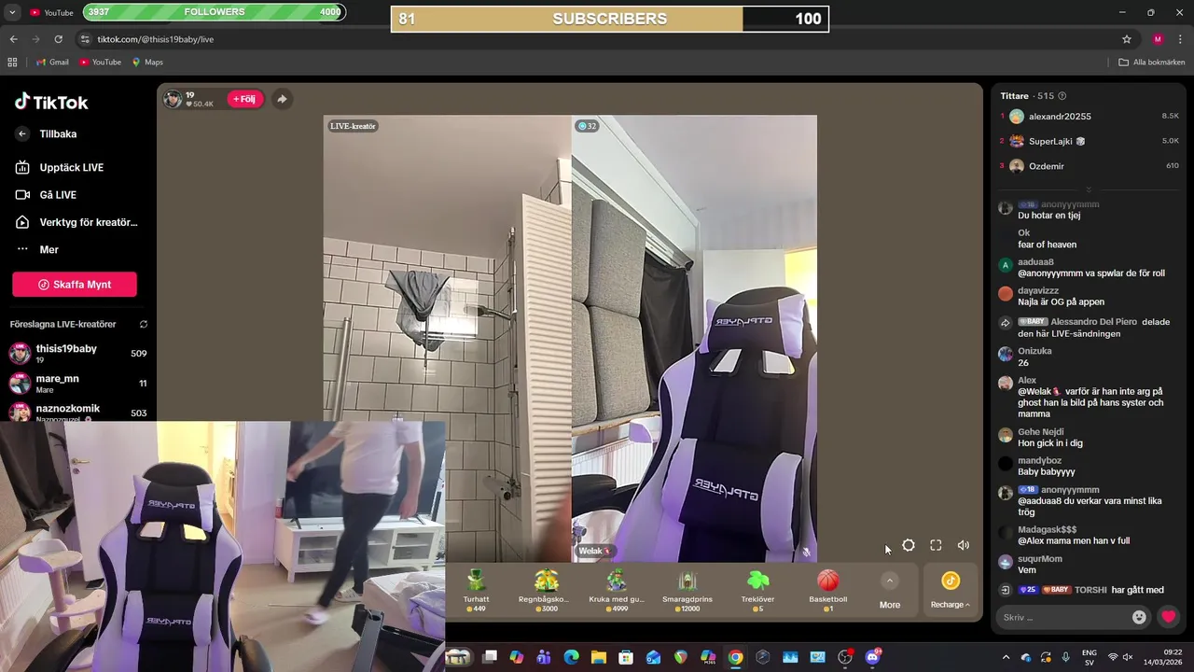Open suggested creator mare_mn
The image size is (1194, 672).
(77, 384)
